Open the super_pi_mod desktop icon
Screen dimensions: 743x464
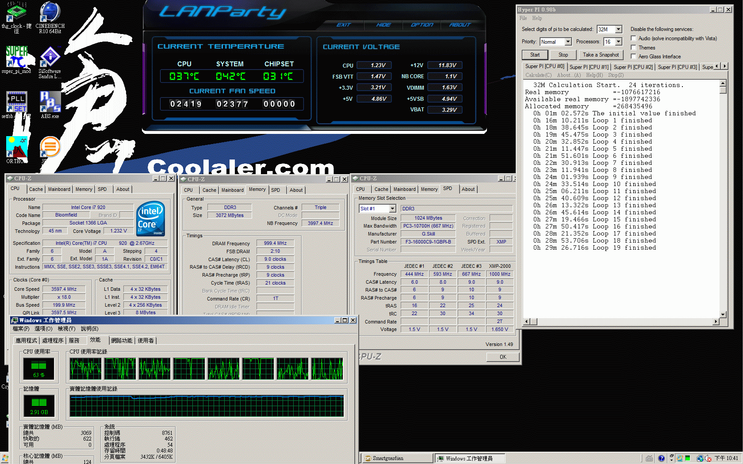(x=16, y=60)
